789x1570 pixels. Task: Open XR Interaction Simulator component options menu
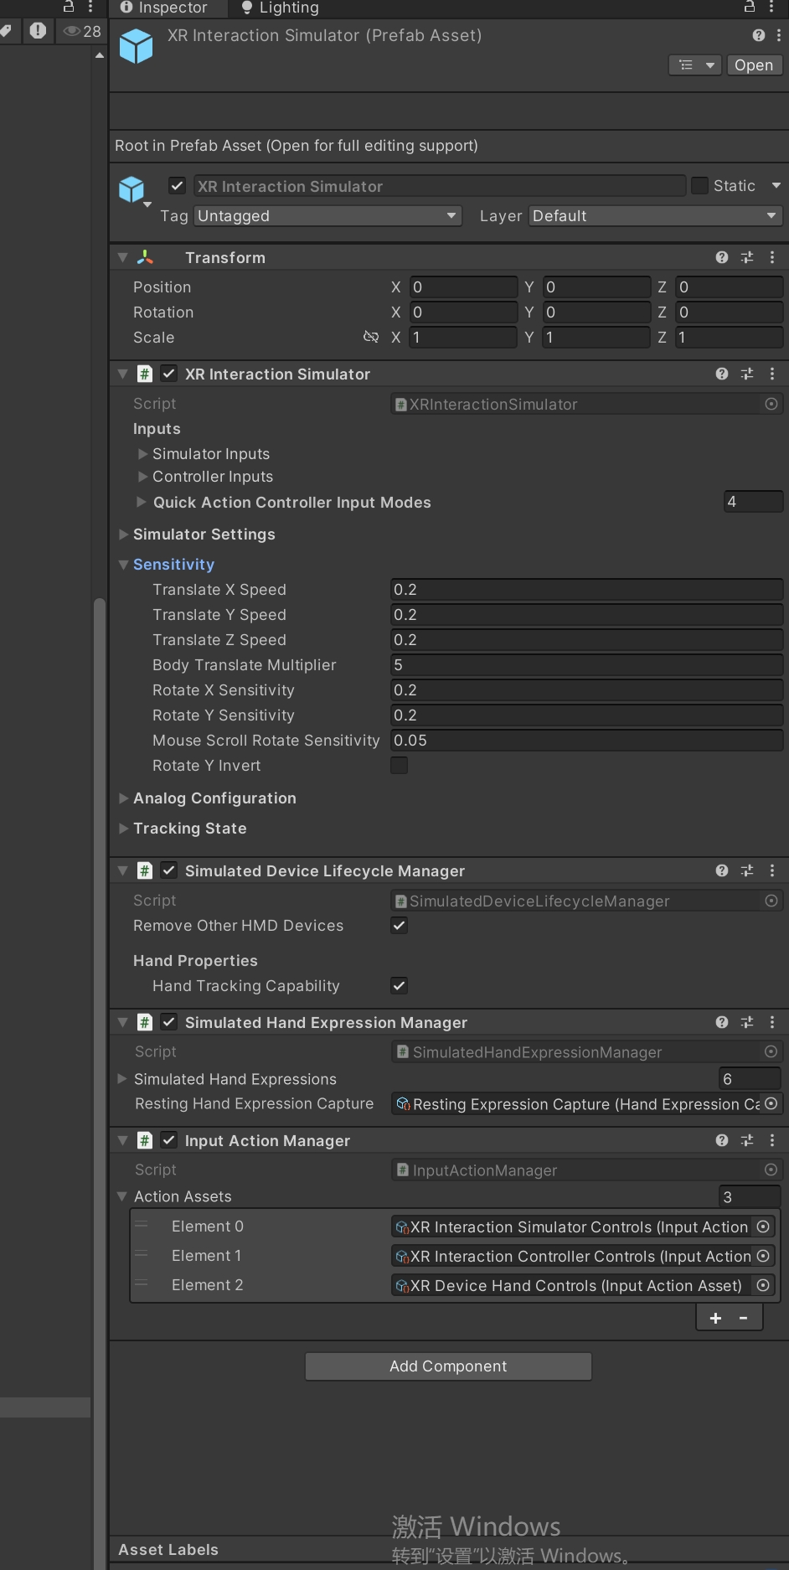772,374
